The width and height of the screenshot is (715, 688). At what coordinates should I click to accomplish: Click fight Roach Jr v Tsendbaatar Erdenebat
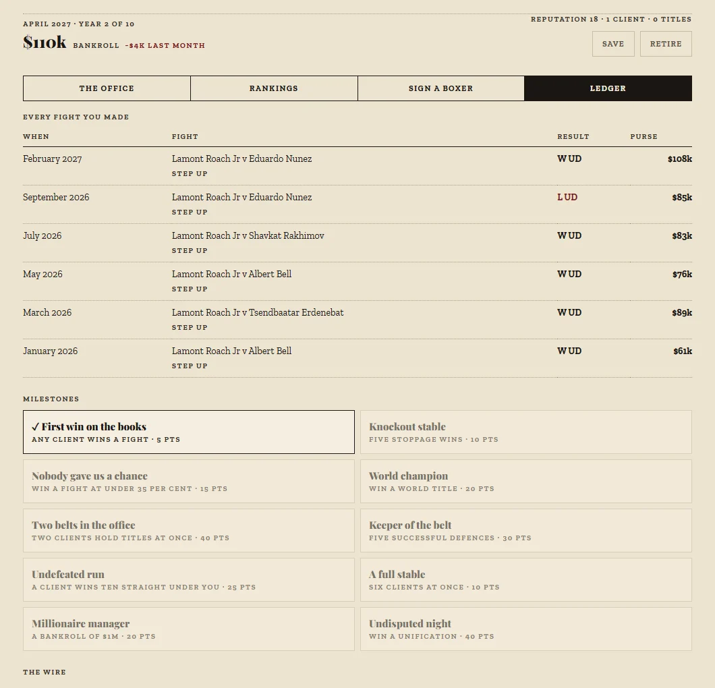pyautogui.click(x=258, y=312)
